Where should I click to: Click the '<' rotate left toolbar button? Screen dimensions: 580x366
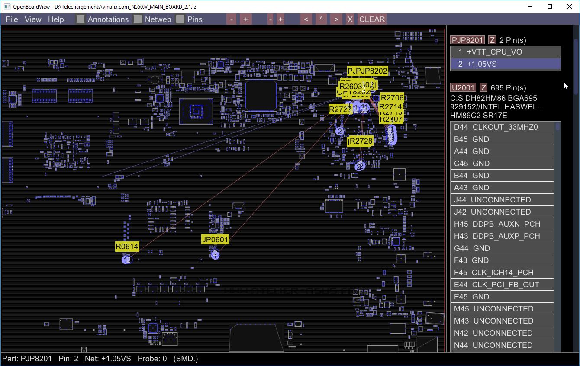pos(306,19)
